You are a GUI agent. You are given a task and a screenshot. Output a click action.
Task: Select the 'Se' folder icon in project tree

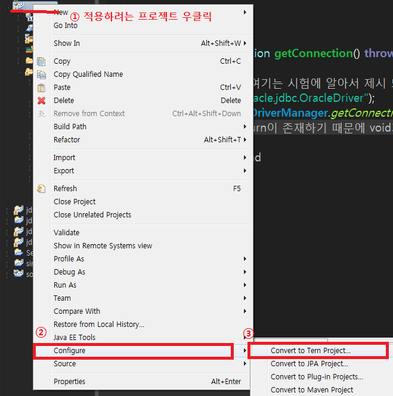pos(18,252)
